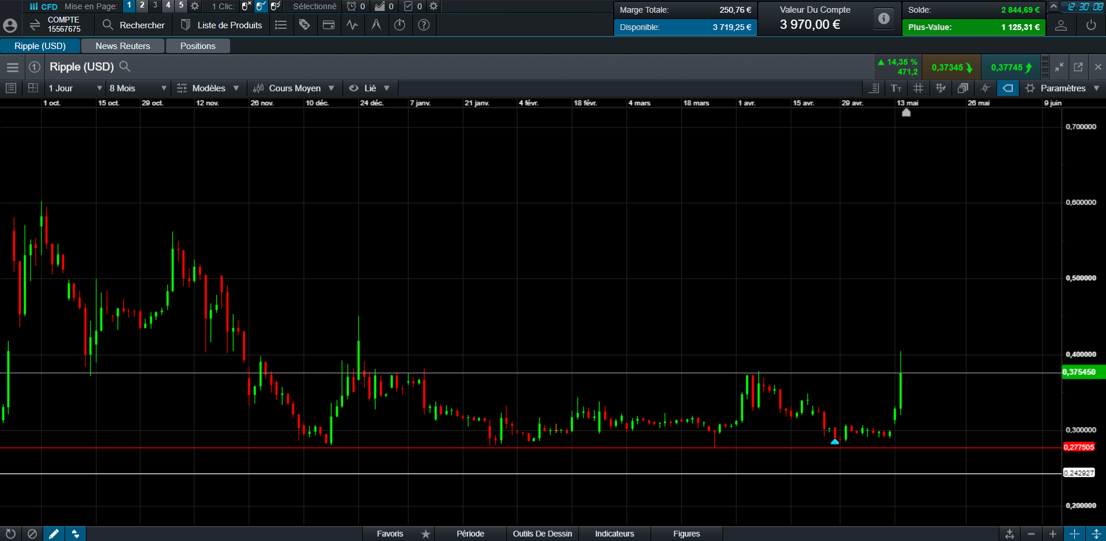The width and height of the screenshot is (1106, 541).
Task: Click the account value info icon
Action: 883,18
